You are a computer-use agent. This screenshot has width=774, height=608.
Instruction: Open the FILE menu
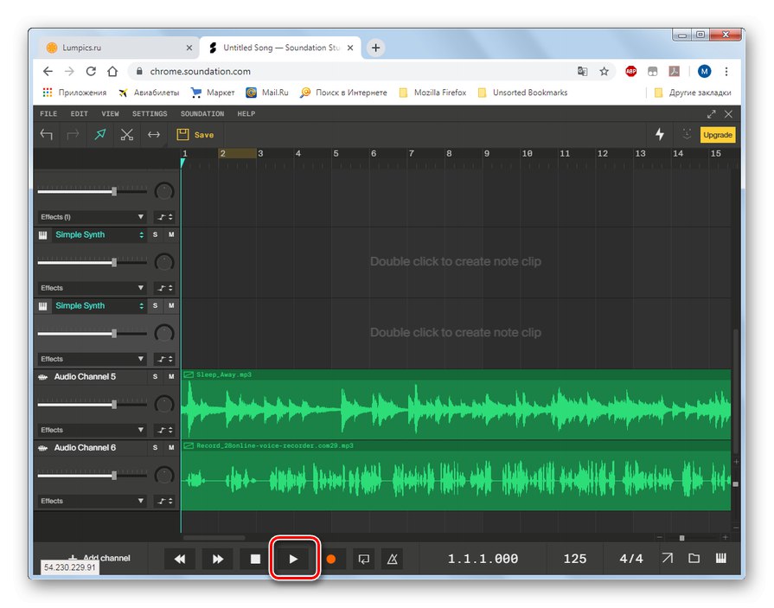48,114
